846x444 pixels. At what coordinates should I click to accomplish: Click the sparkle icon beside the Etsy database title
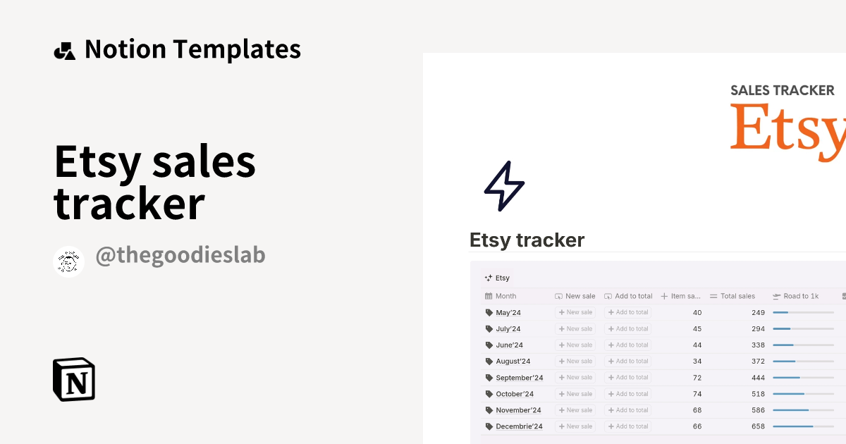(x=487, y=278)
